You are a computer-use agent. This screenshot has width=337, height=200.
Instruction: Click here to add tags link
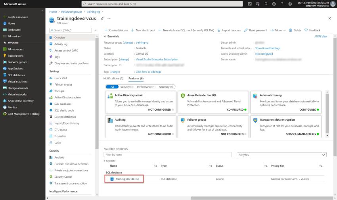[x=148, y=72]
